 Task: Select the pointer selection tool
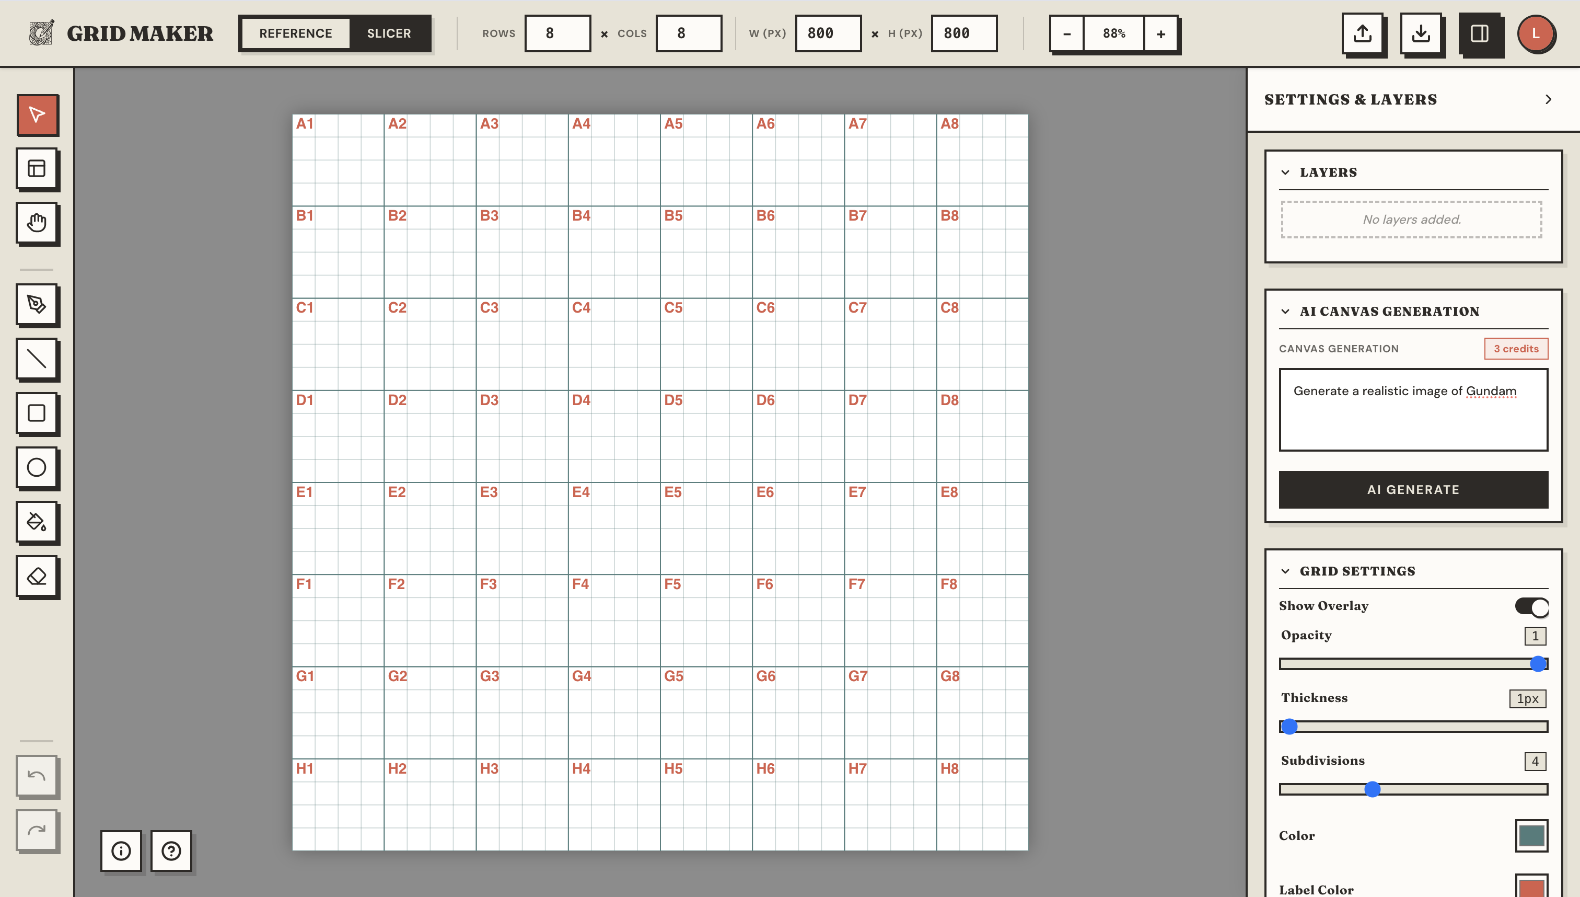[x=37, y=115]
